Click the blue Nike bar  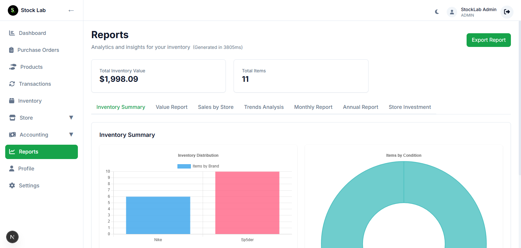[x=158, y=215]
